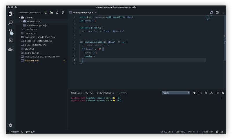This screenshot has height=140, width=232.
Task: Collapse all folders in Explorer
Action: [x=63, y=12]
